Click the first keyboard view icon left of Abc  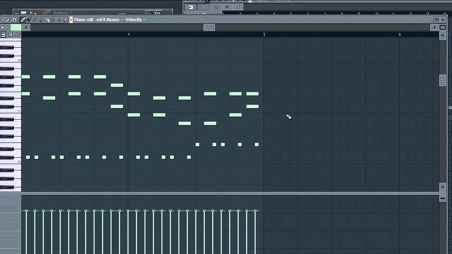[3, 35]
